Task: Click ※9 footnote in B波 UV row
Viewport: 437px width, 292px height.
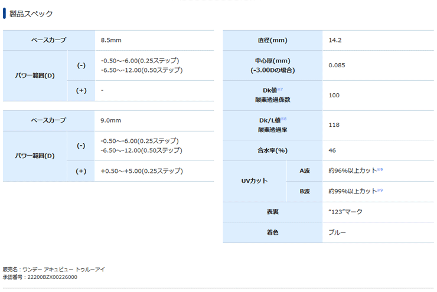Action: [380, 191]
